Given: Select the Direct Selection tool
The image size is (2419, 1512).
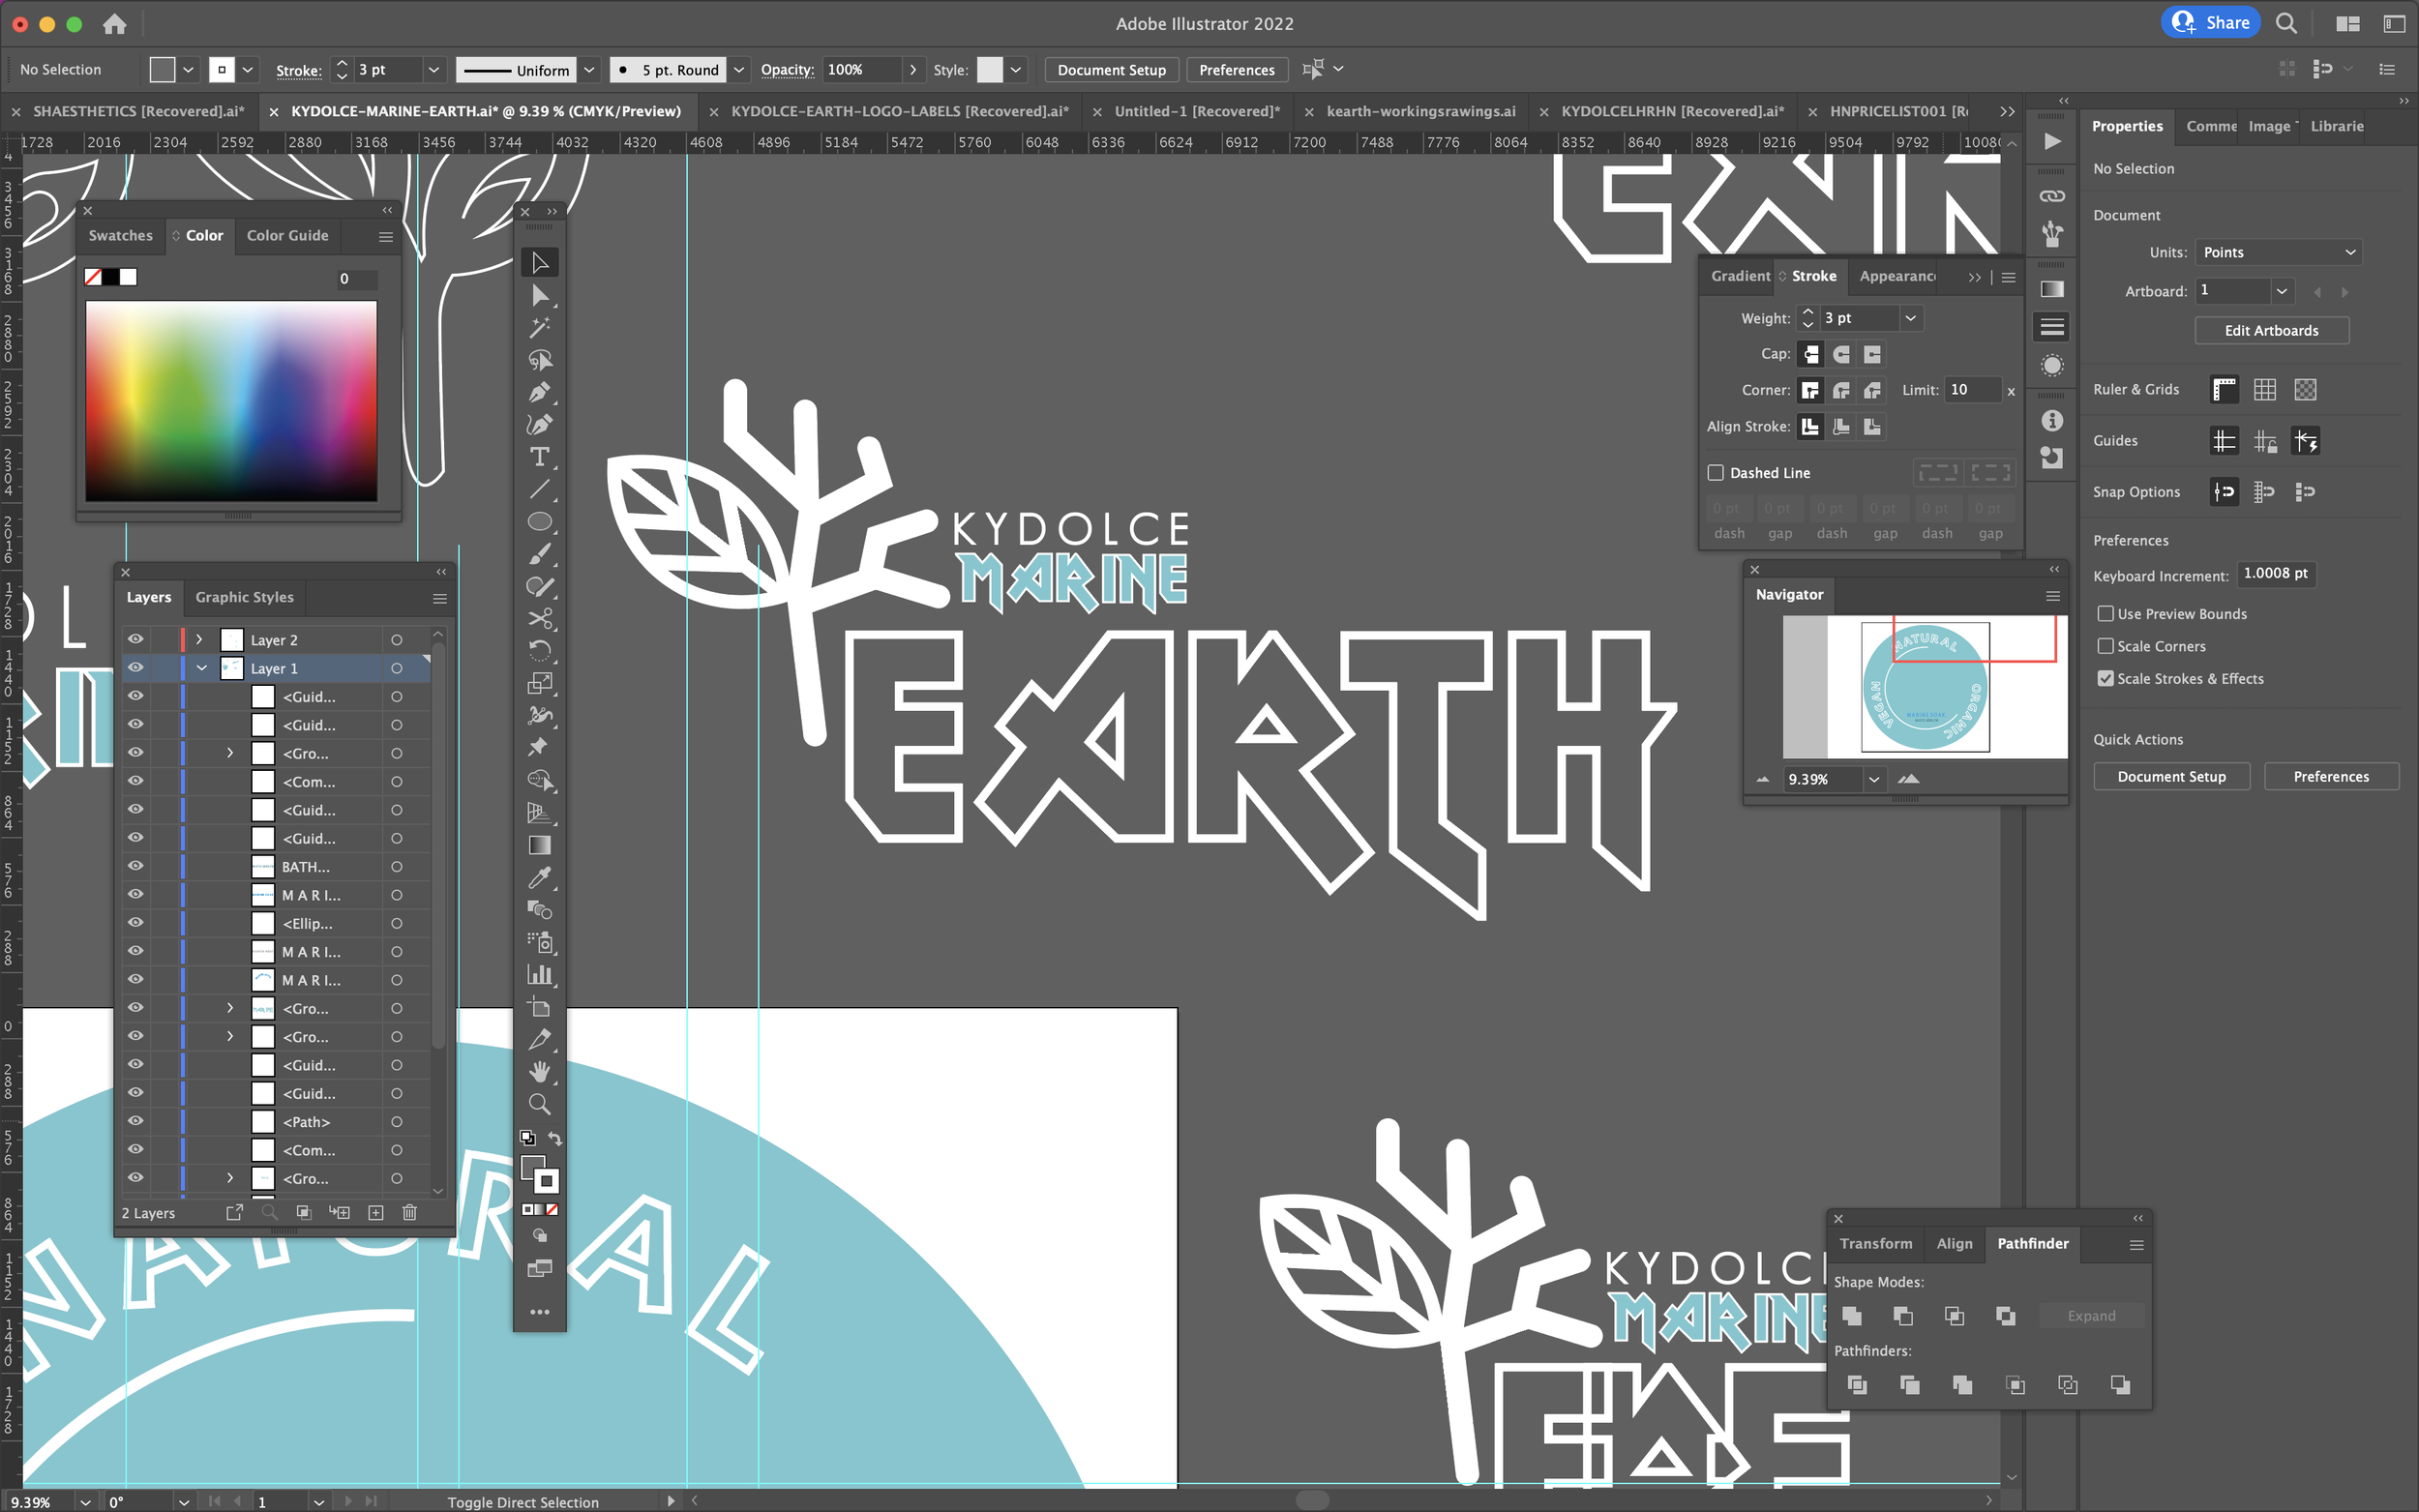Looking at the screenshot, I should point(540,295).
